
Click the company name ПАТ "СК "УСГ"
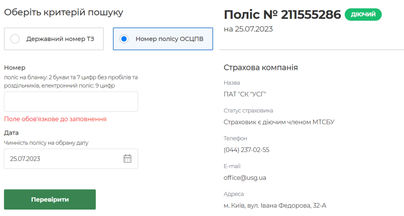point(245,94)
